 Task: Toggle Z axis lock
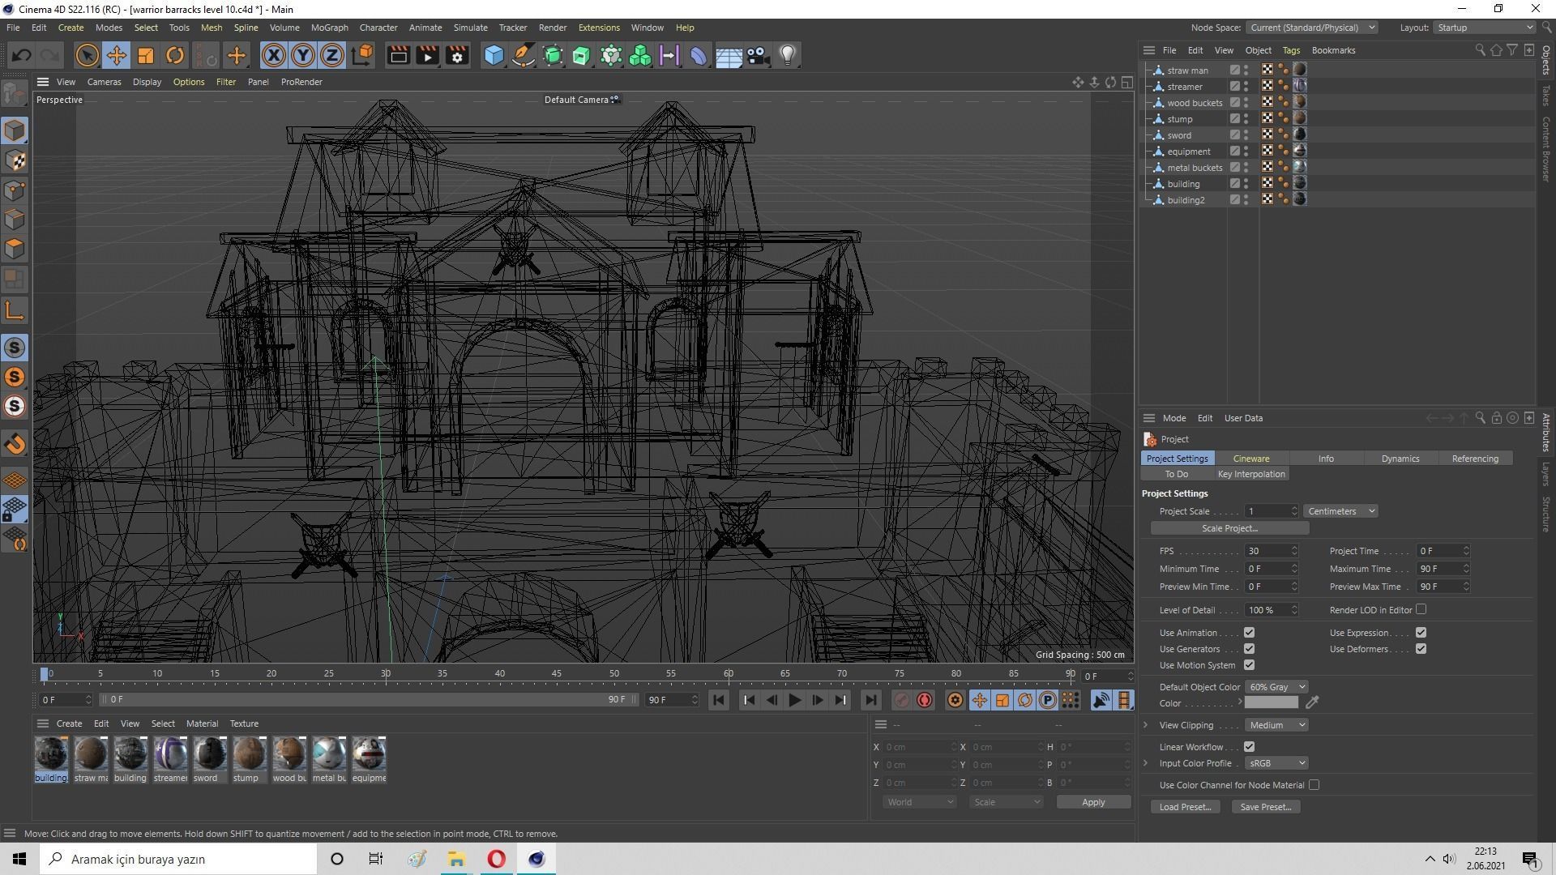332,55
